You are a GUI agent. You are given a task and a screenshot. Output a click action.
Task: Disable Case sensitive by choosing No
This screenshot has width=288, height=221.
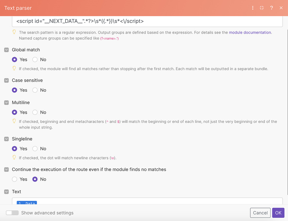(35, 90)
